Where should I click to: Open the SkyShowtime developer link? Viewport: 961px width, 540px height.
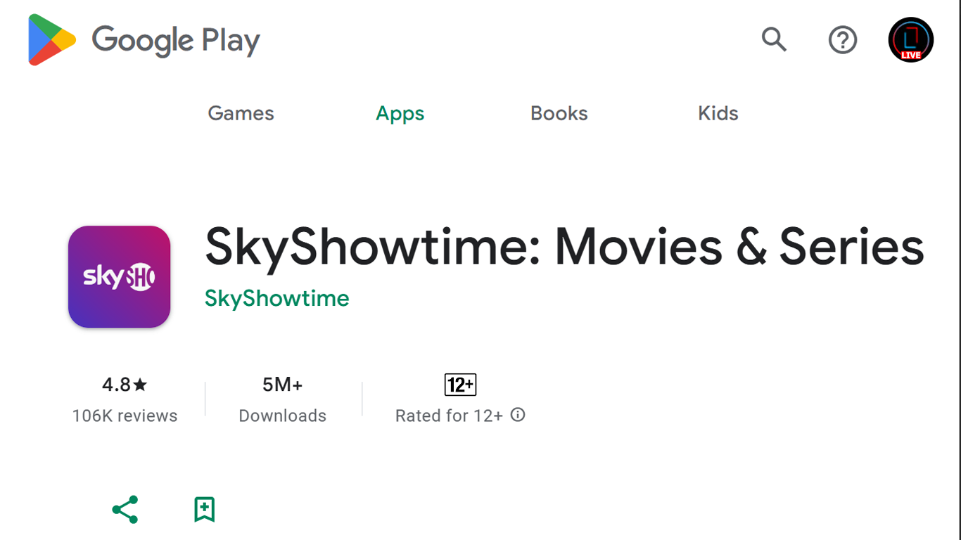point(276,298)
